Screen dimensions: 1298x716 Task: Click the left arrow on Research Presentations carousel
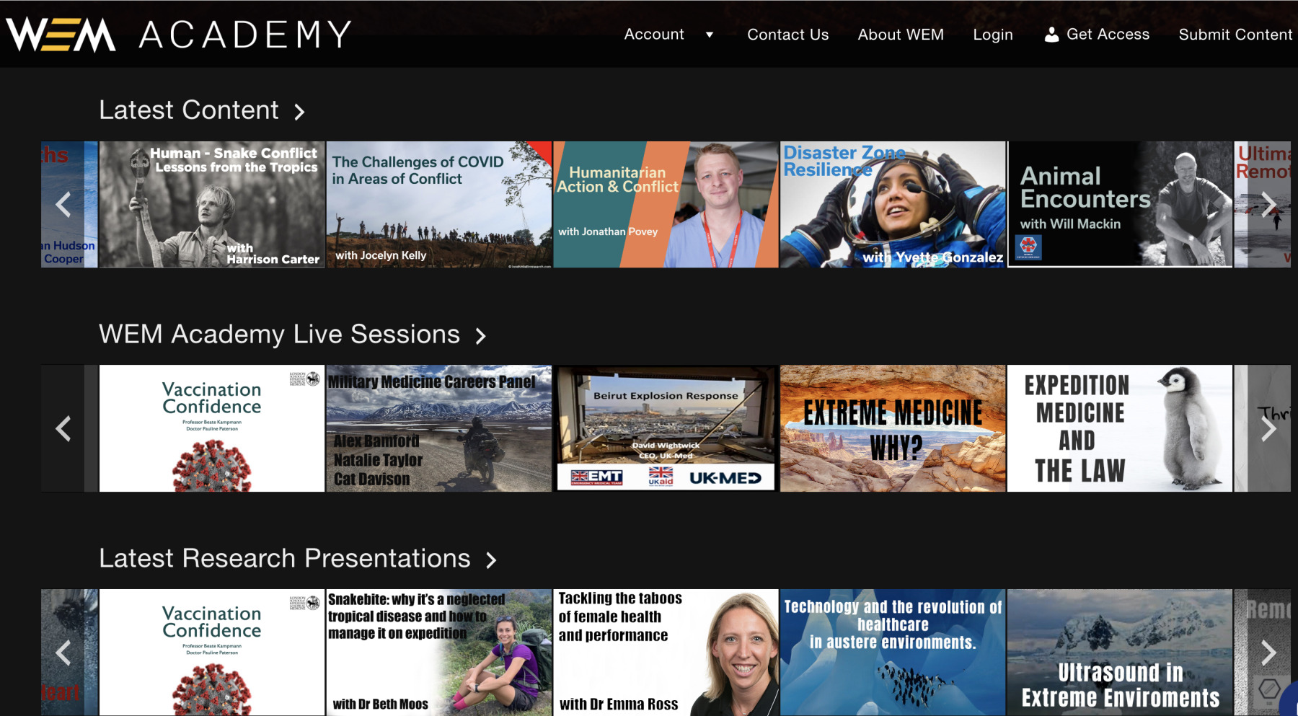coord(63,652)
